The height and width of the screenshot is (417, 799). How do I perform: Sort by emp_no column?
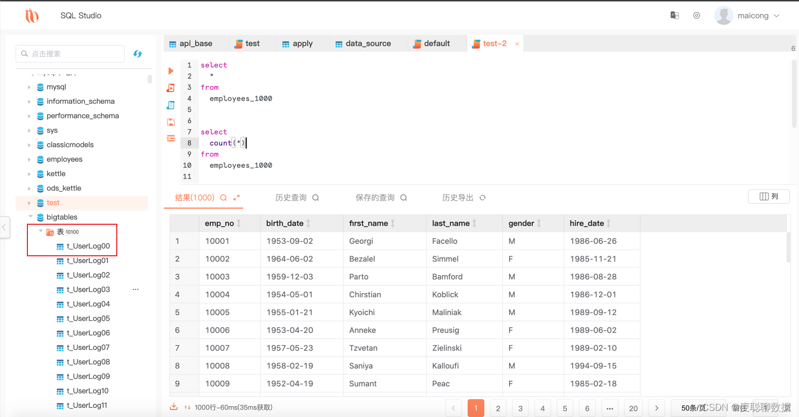tap(239, 223)
